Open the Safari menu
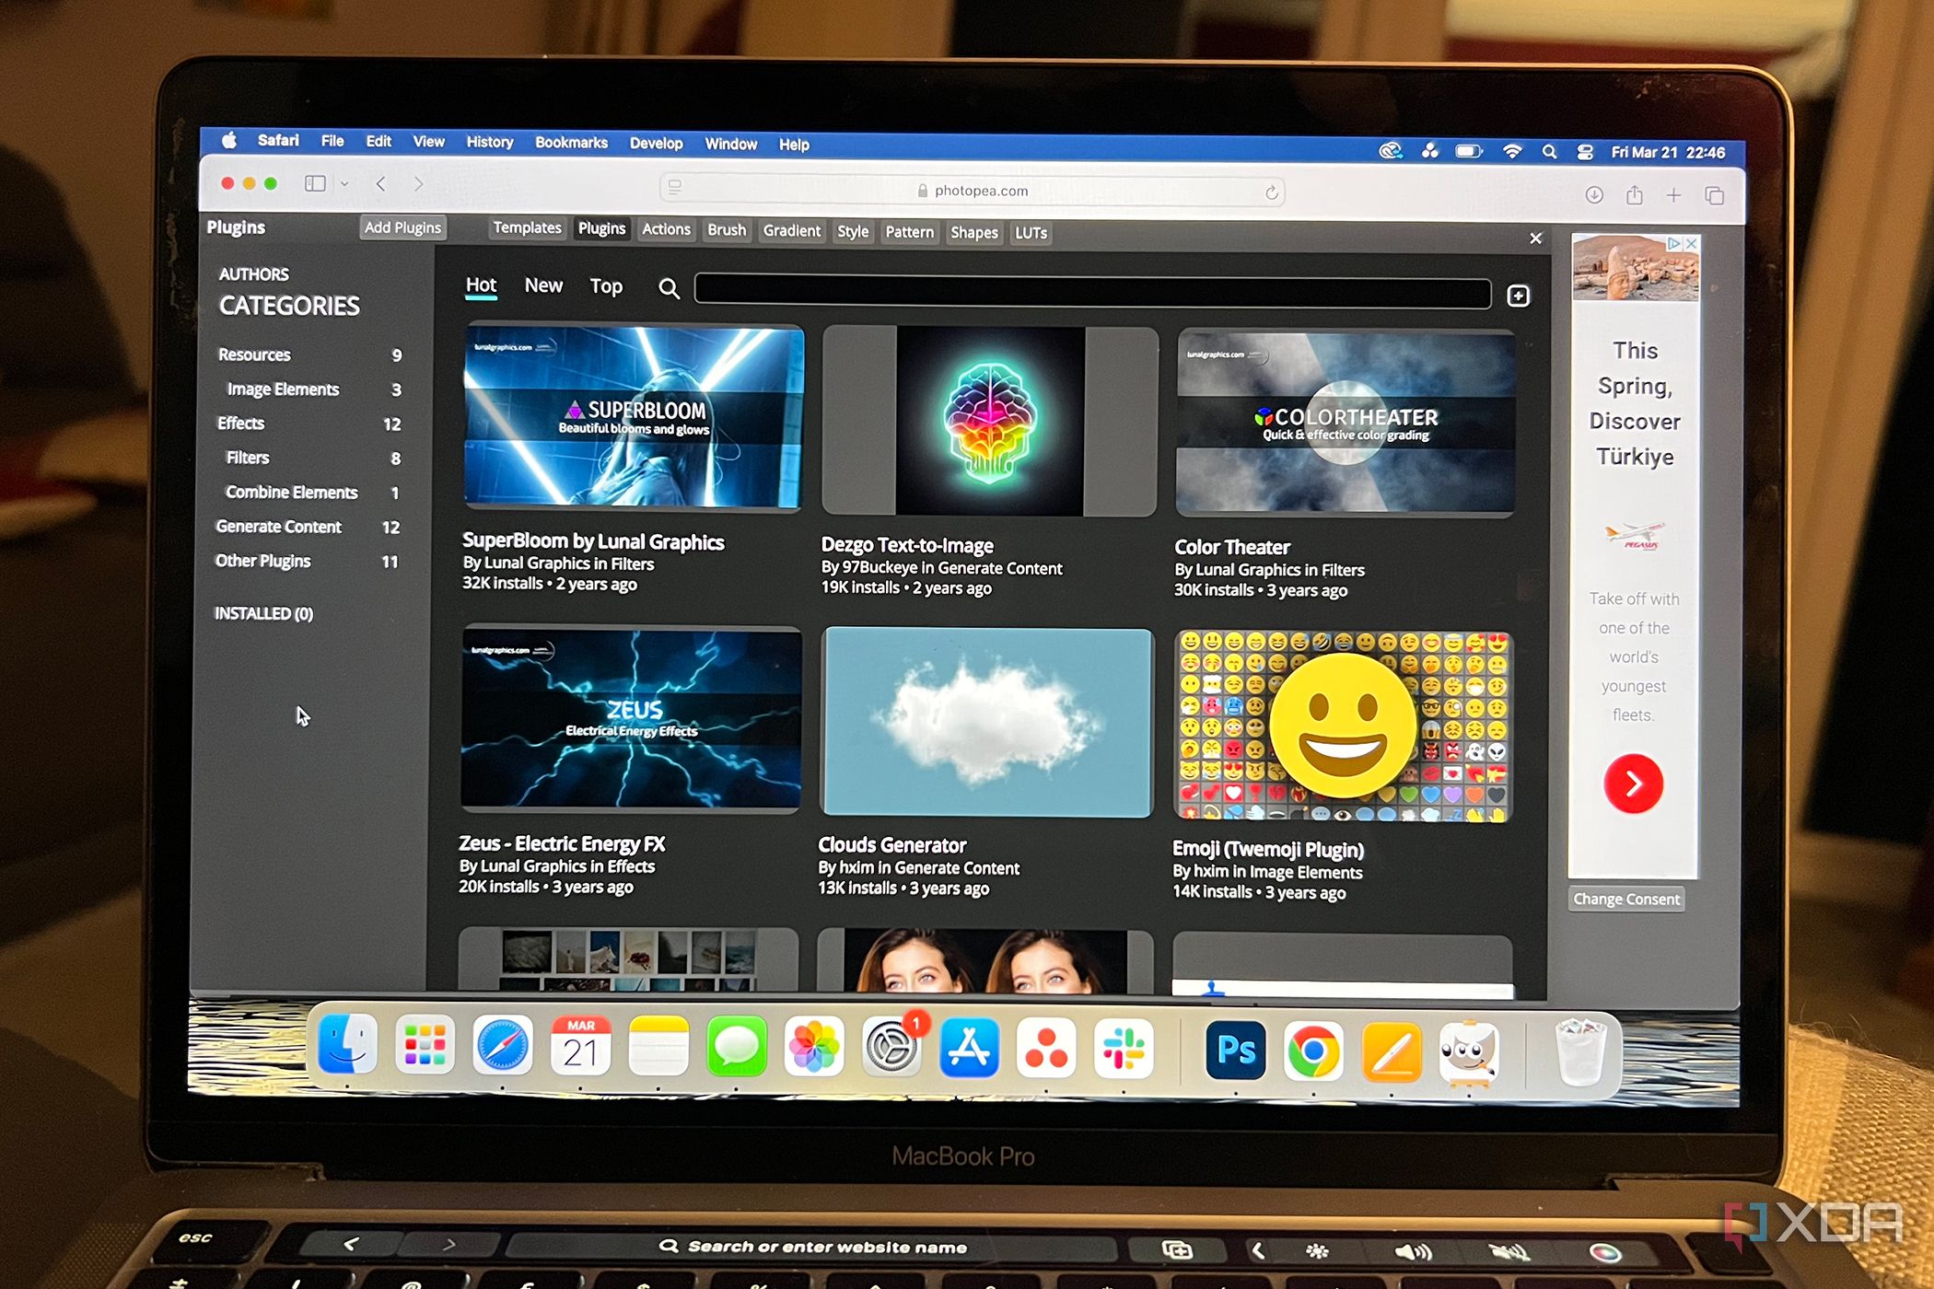Image resolution: width=1934 pixels, height=1289 pixels. (x=278, y=140)
